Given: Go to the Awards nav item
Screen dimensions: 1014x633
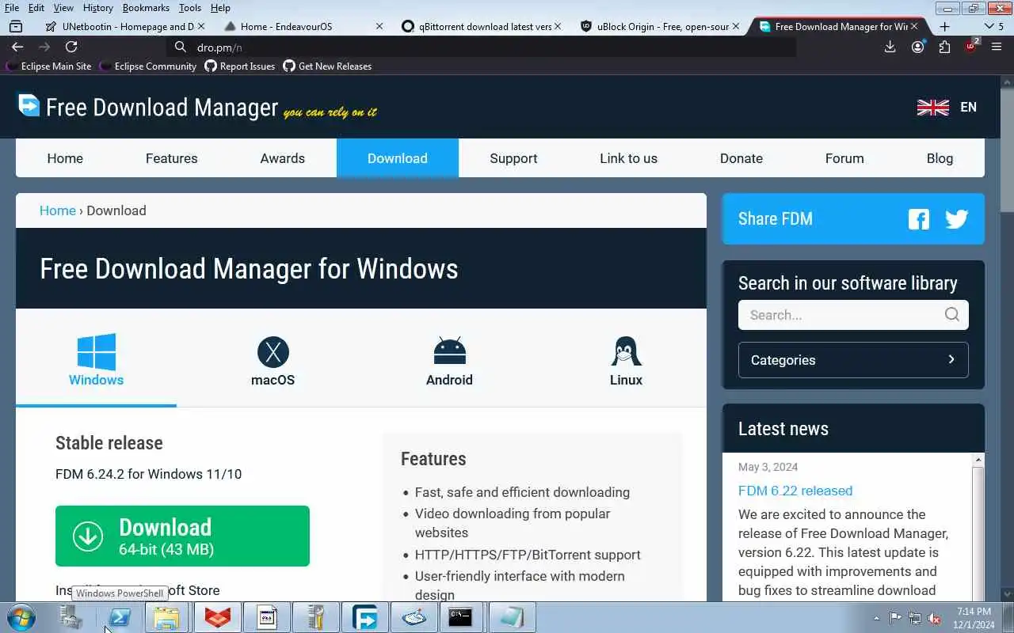Looking at the screenshot, I should point(283,158).
